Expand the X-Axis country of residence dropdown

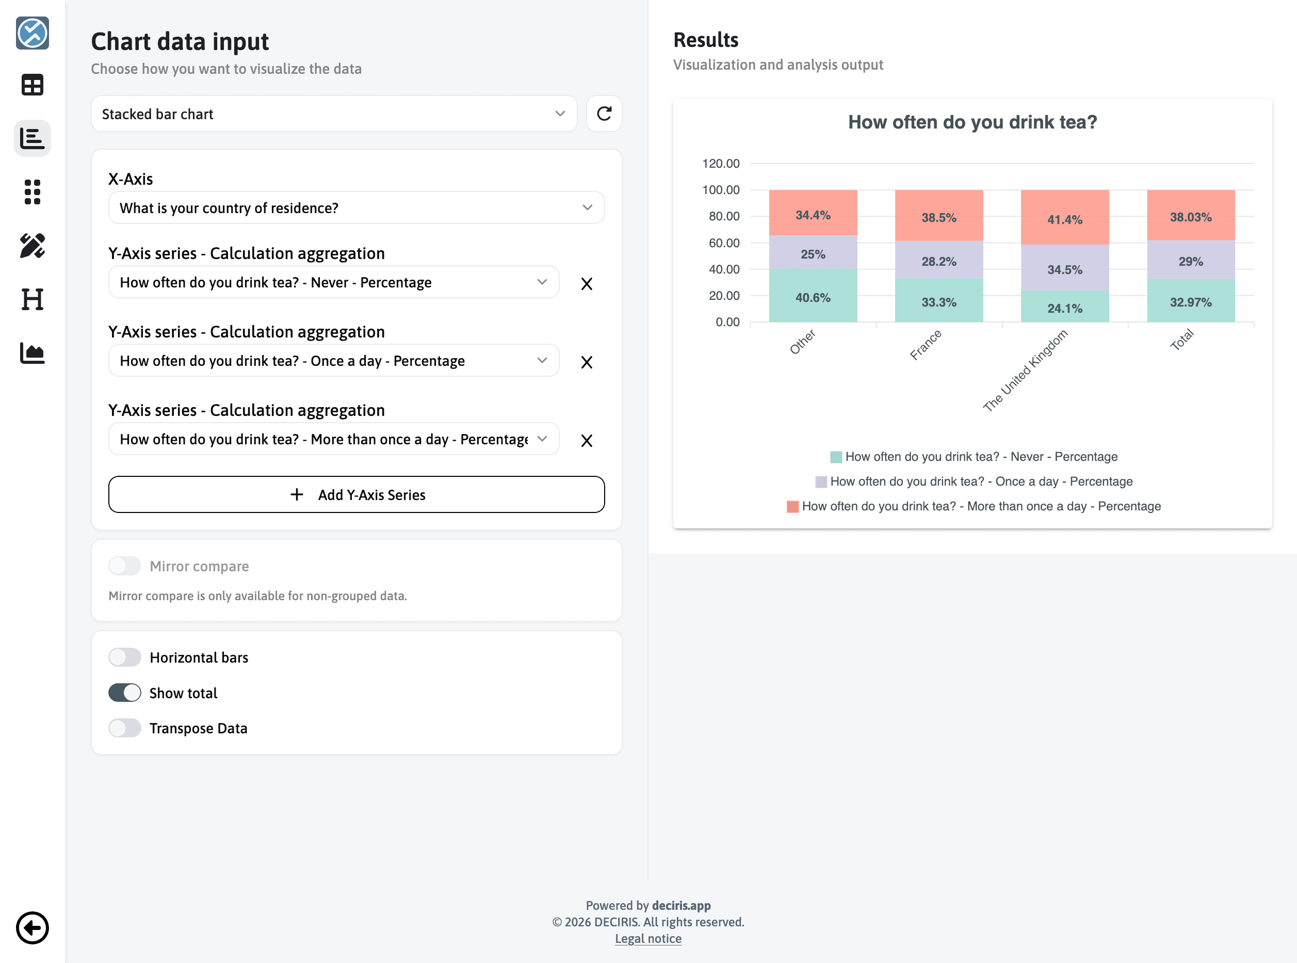coord(356,208)
